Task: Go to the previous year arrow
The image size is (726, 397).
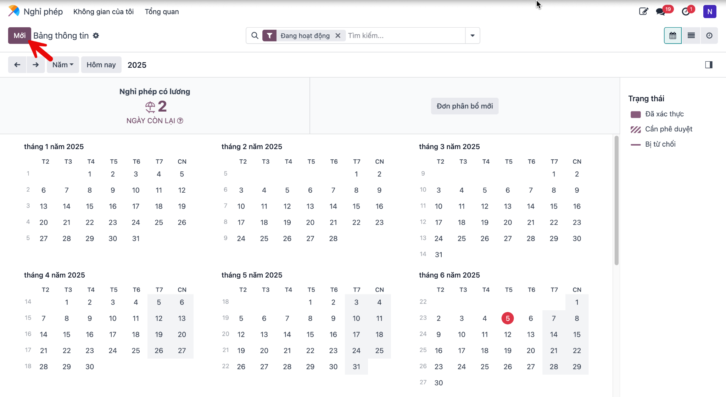Action: pos(17,65)
